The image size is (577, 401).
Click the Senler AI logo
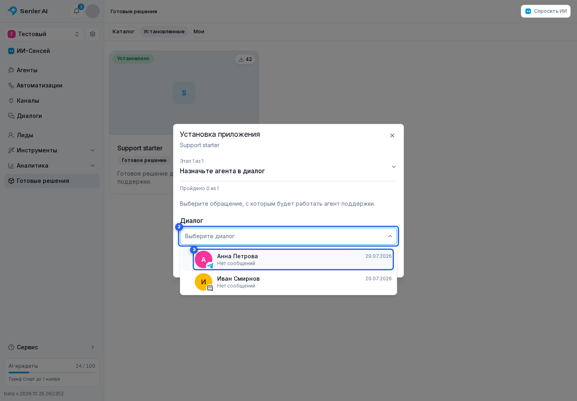[28, 11]
